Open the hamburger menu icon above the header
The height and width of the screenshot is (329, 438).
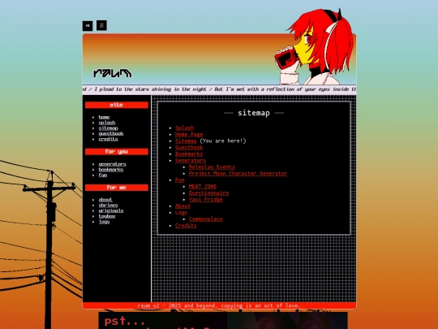pos(101,25)
